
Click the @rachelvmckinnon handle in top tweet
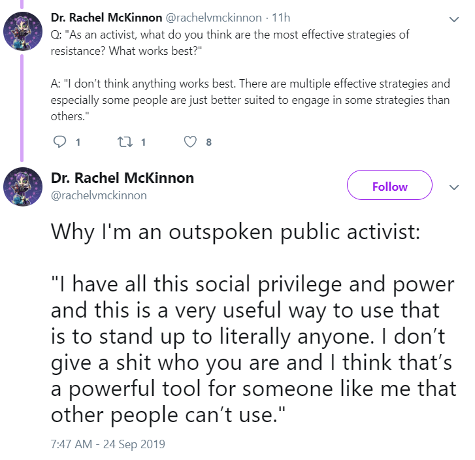[214, 18]
